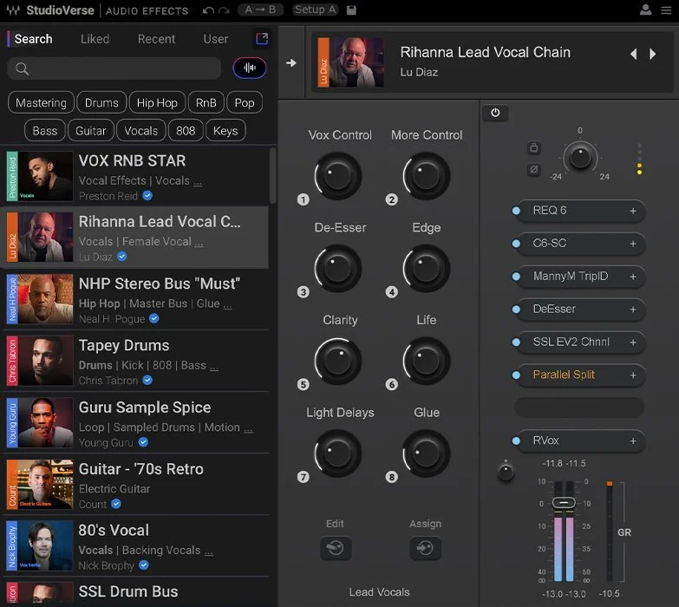The height and width of the screenshot is (607, 679).
Task: Switch to the Liked tab
Action: coord(95,39)
